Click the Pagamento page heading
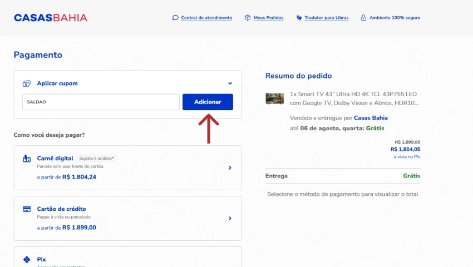 (38, 55)
